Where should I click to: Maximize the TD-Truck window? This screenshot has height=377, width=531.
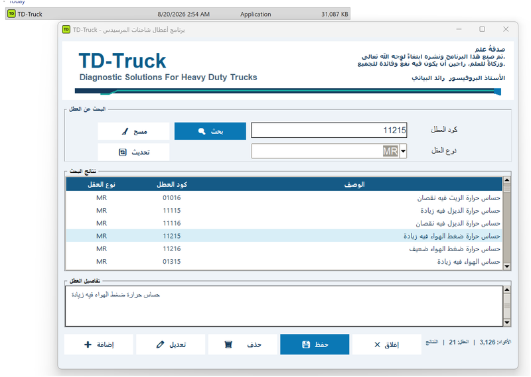[483, 29]
